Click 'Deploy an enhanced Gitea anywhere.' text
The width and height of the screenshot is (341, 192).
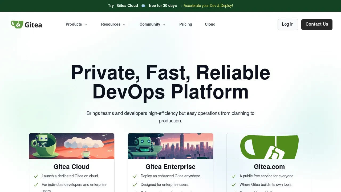click(x=171, y=176)
